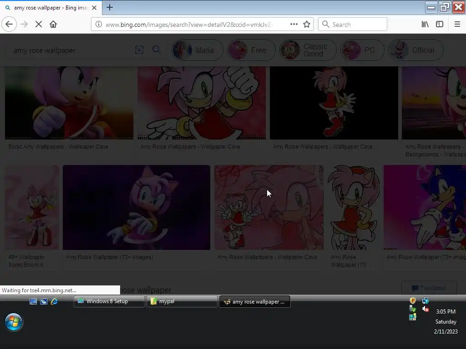This screenshot has width=466, height=349.
Task: Open the hamburger application menu
Action: pyautogui.click(x=457, y=25)
